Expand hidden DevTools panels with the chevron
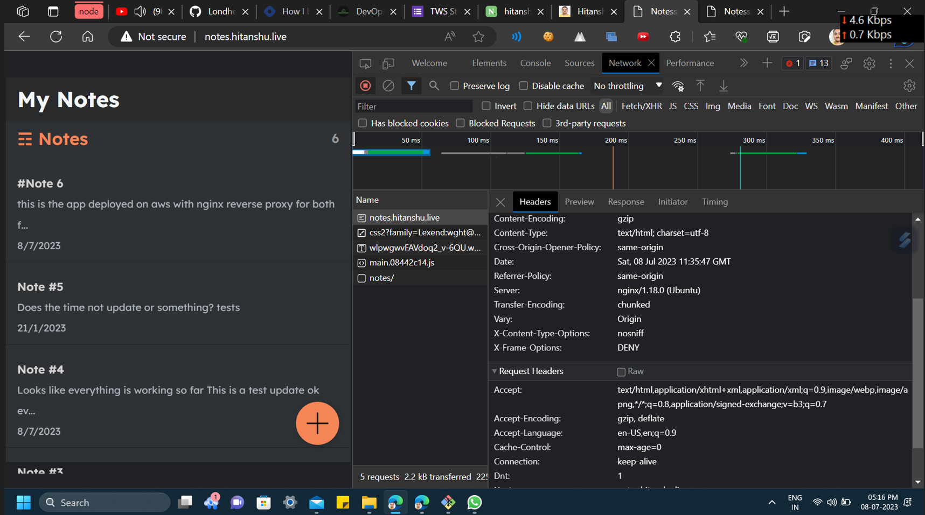This screenshot has height=515, width=925. tap(744, 63)
